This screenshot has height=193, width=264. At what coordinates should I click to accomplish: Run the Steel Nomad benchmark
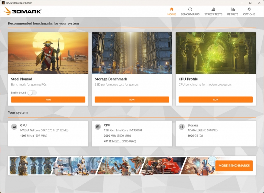coord(48,99)
